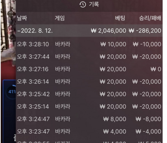Open the 오후 3:27:16 record with ₩ 0 result
167x143 pixels.
pyautogui.click(x=89, y=69)
